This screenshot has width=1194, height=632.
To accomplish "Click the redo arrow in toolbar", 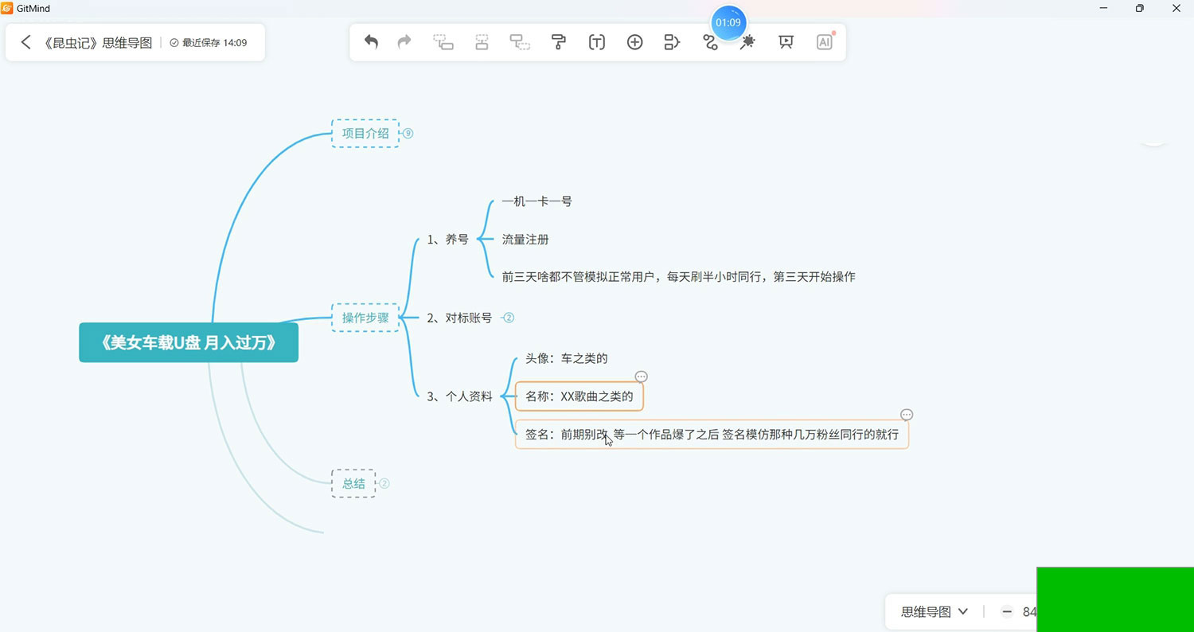I will pos(404,42).
